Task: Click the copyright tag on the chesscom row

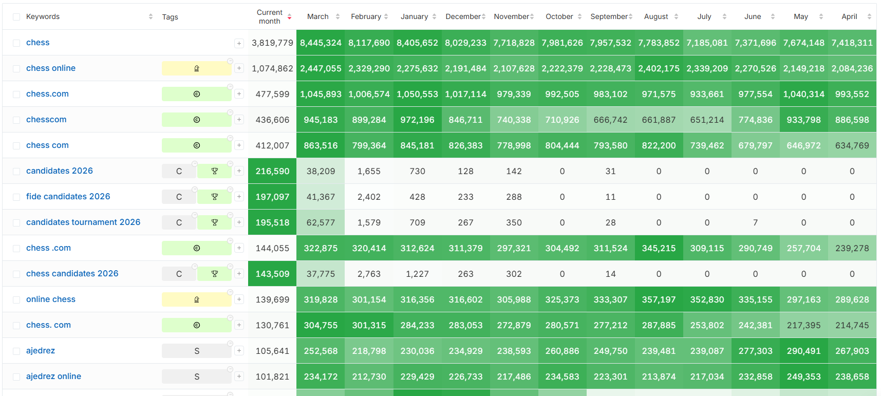Action: (196, 120)
